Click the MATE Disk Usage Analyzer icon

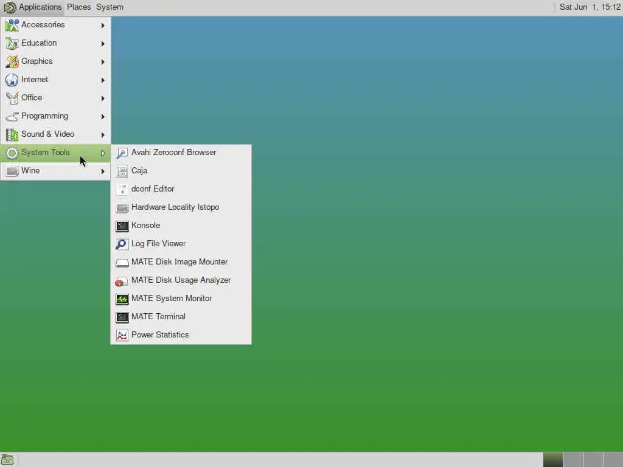[x=122, y=281]
